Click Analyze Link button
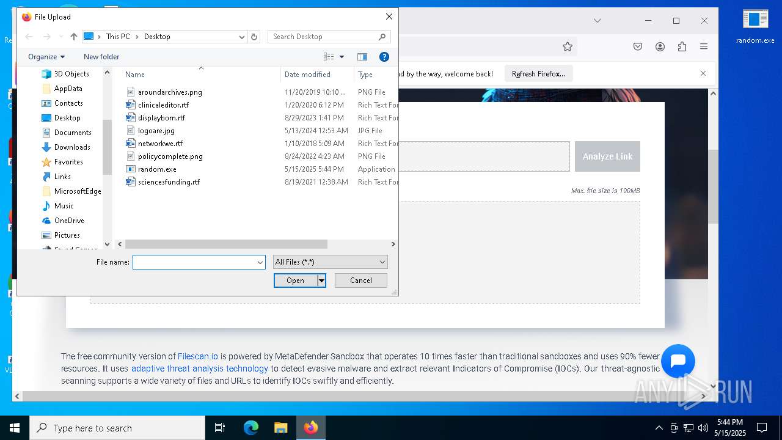 pyautogui.click(x=607, y=156)
